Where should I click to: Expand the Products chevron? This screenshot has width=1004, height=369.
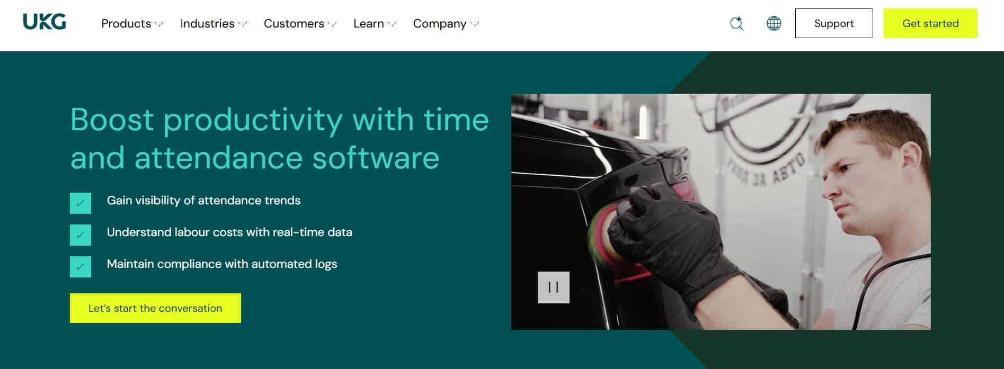click(x=159, y=24)
